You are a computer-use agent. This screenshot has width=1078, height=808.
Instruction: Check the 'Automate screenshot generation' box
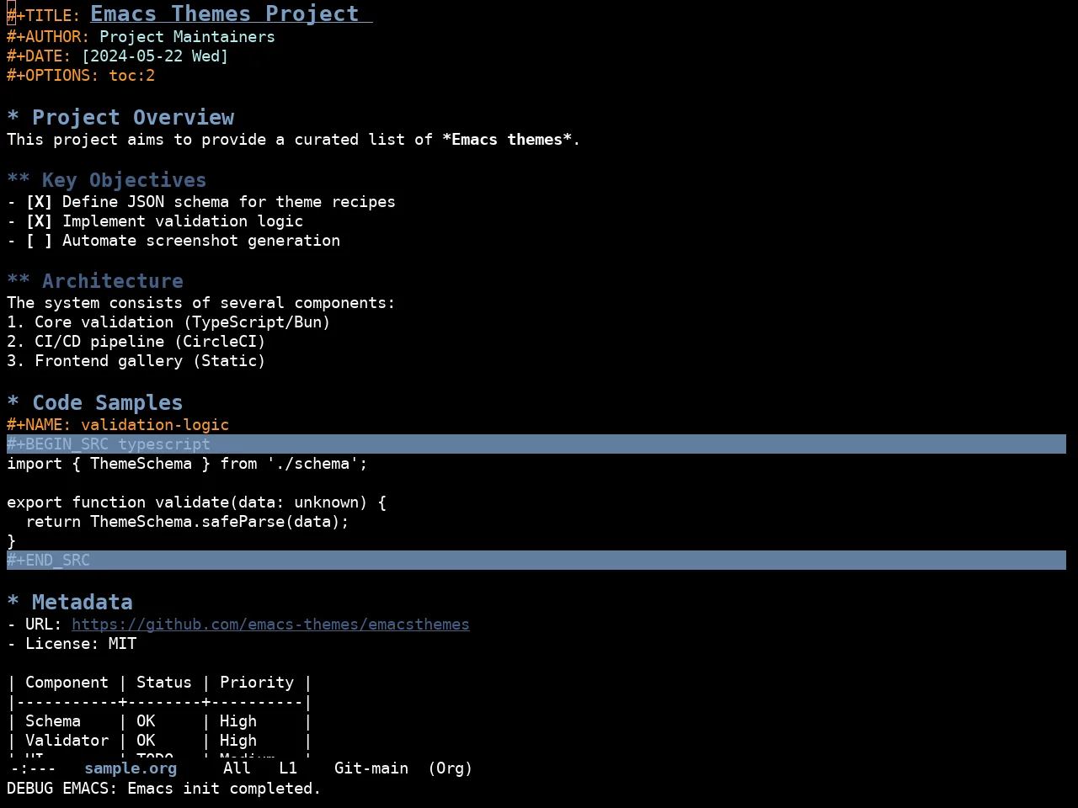point(39,241)
